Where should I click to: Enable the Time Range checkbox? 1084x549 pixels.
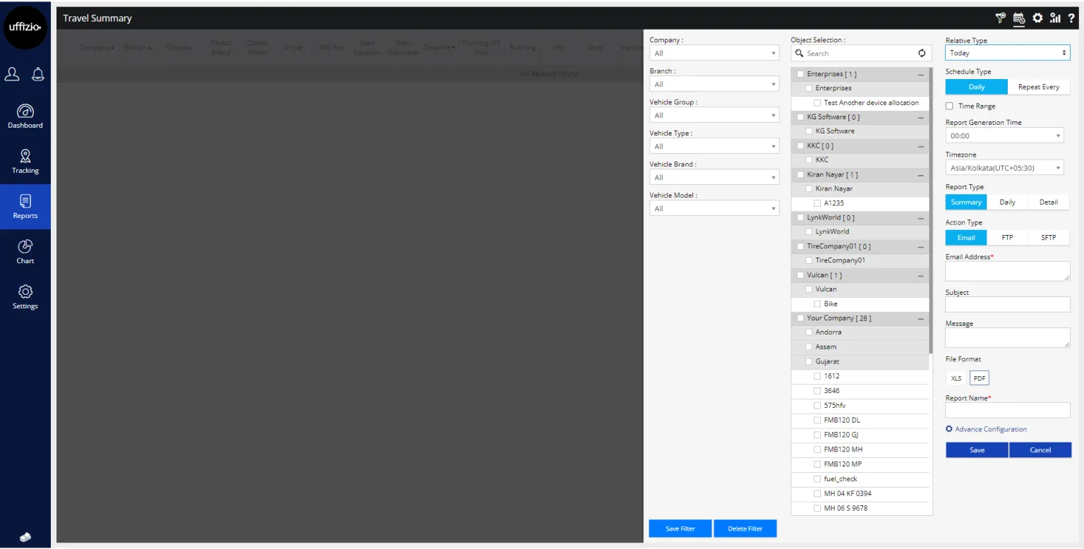[x=949, y=106]
